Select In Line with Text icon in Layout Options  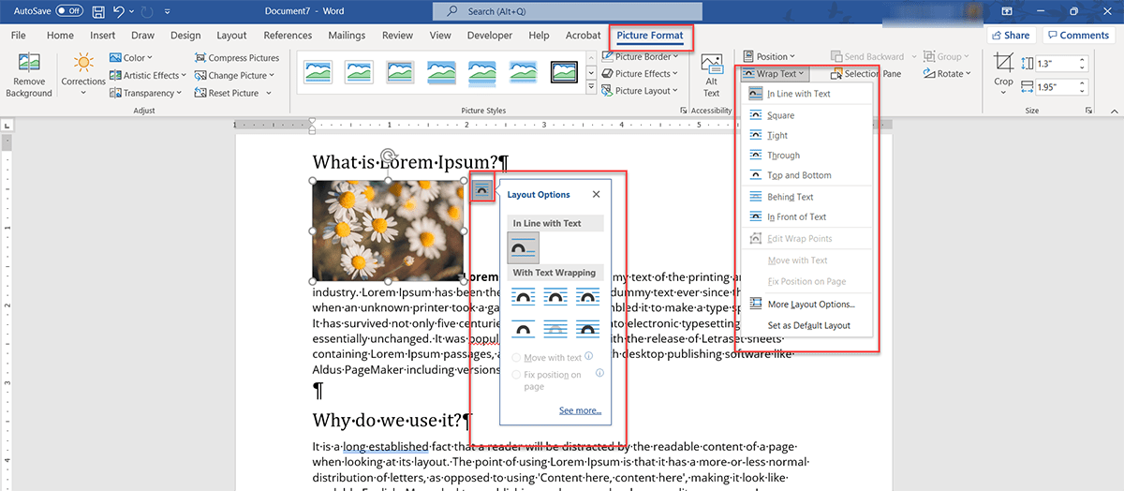[524, 248]
